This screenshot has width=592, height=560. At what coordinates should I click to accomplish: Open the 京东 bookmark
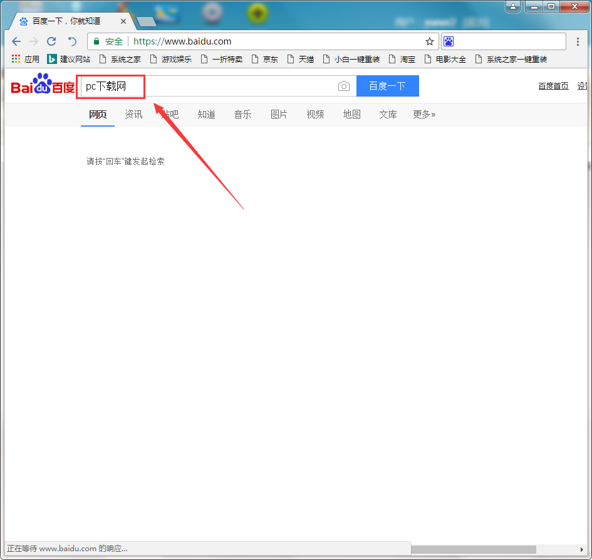264,60
